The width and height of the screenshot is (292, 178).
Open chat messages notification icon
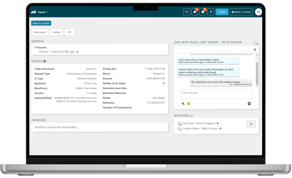[194, 12]
